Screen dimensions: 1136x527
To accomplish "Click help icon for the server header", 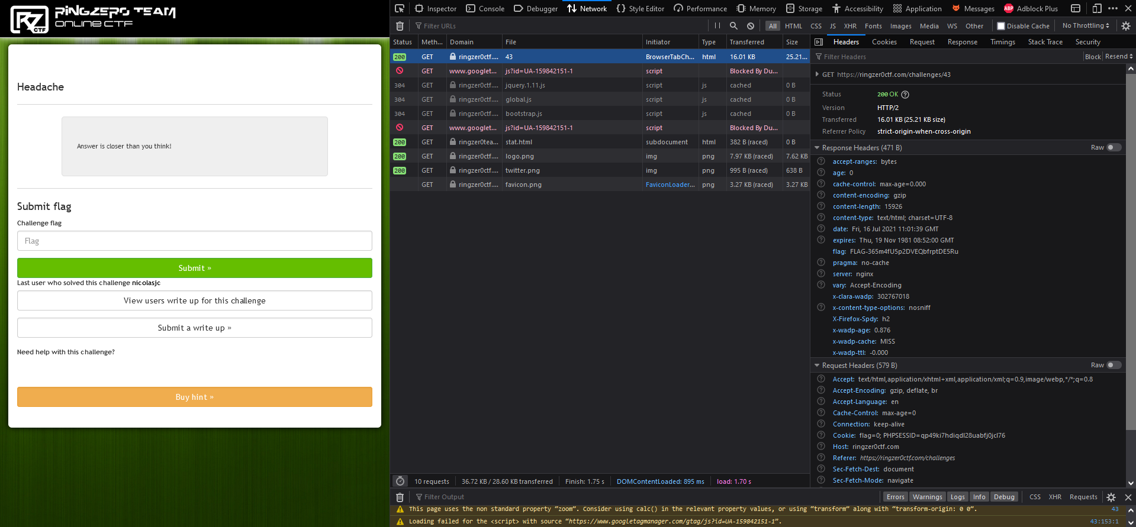I will pyautogui.click(x=821, y=274).
